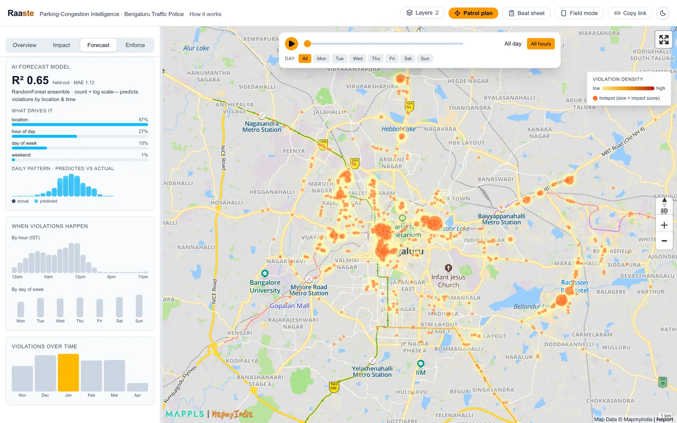Click the Apr bar in Violations over time

pyautogui.click(x=138, y=387)
